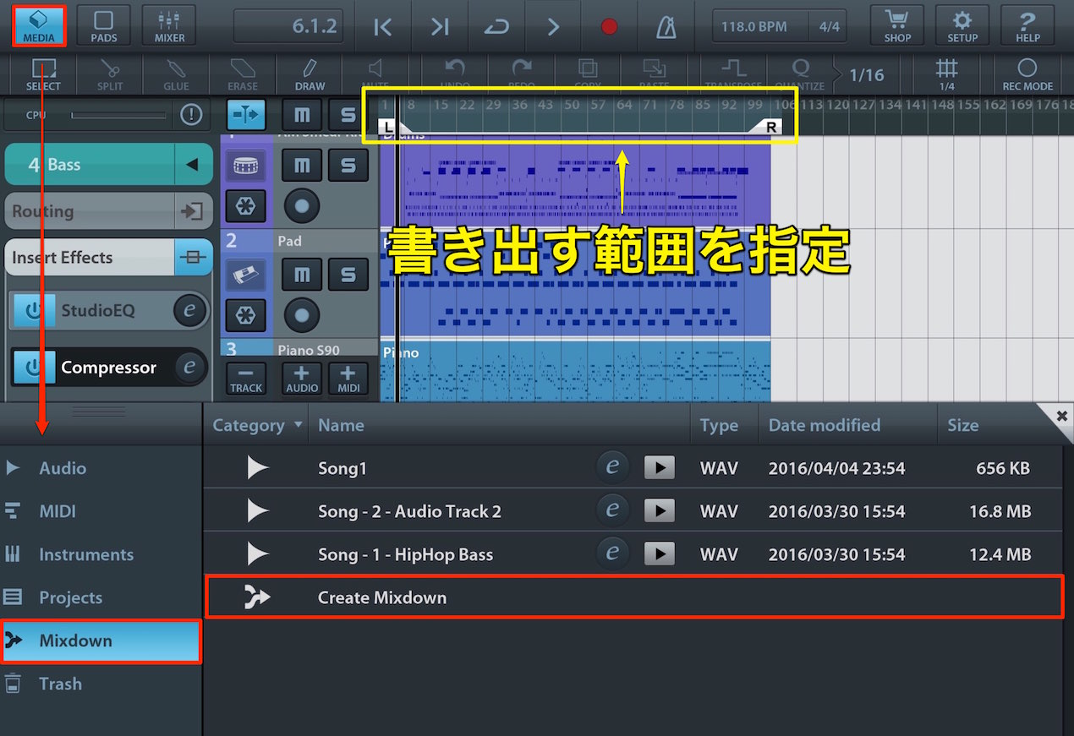Select the Mixdown media category
The image size is (1074, 736).
[101, 641]
